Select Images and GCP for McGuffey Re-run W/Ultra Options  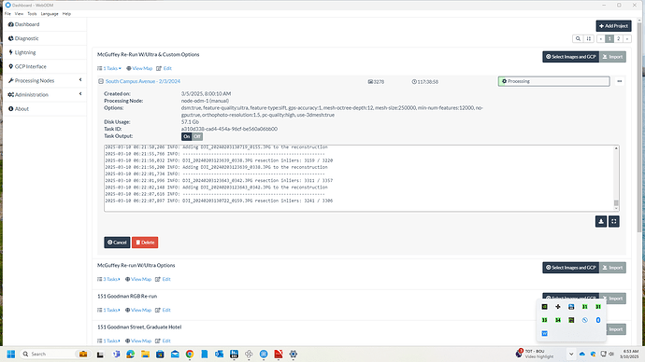(x=571, y=268)
